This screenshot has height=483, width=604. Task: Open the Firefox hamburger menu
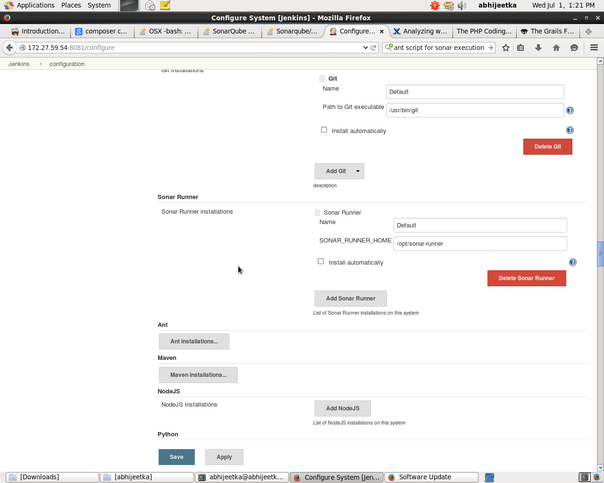[x=594, y=48]
